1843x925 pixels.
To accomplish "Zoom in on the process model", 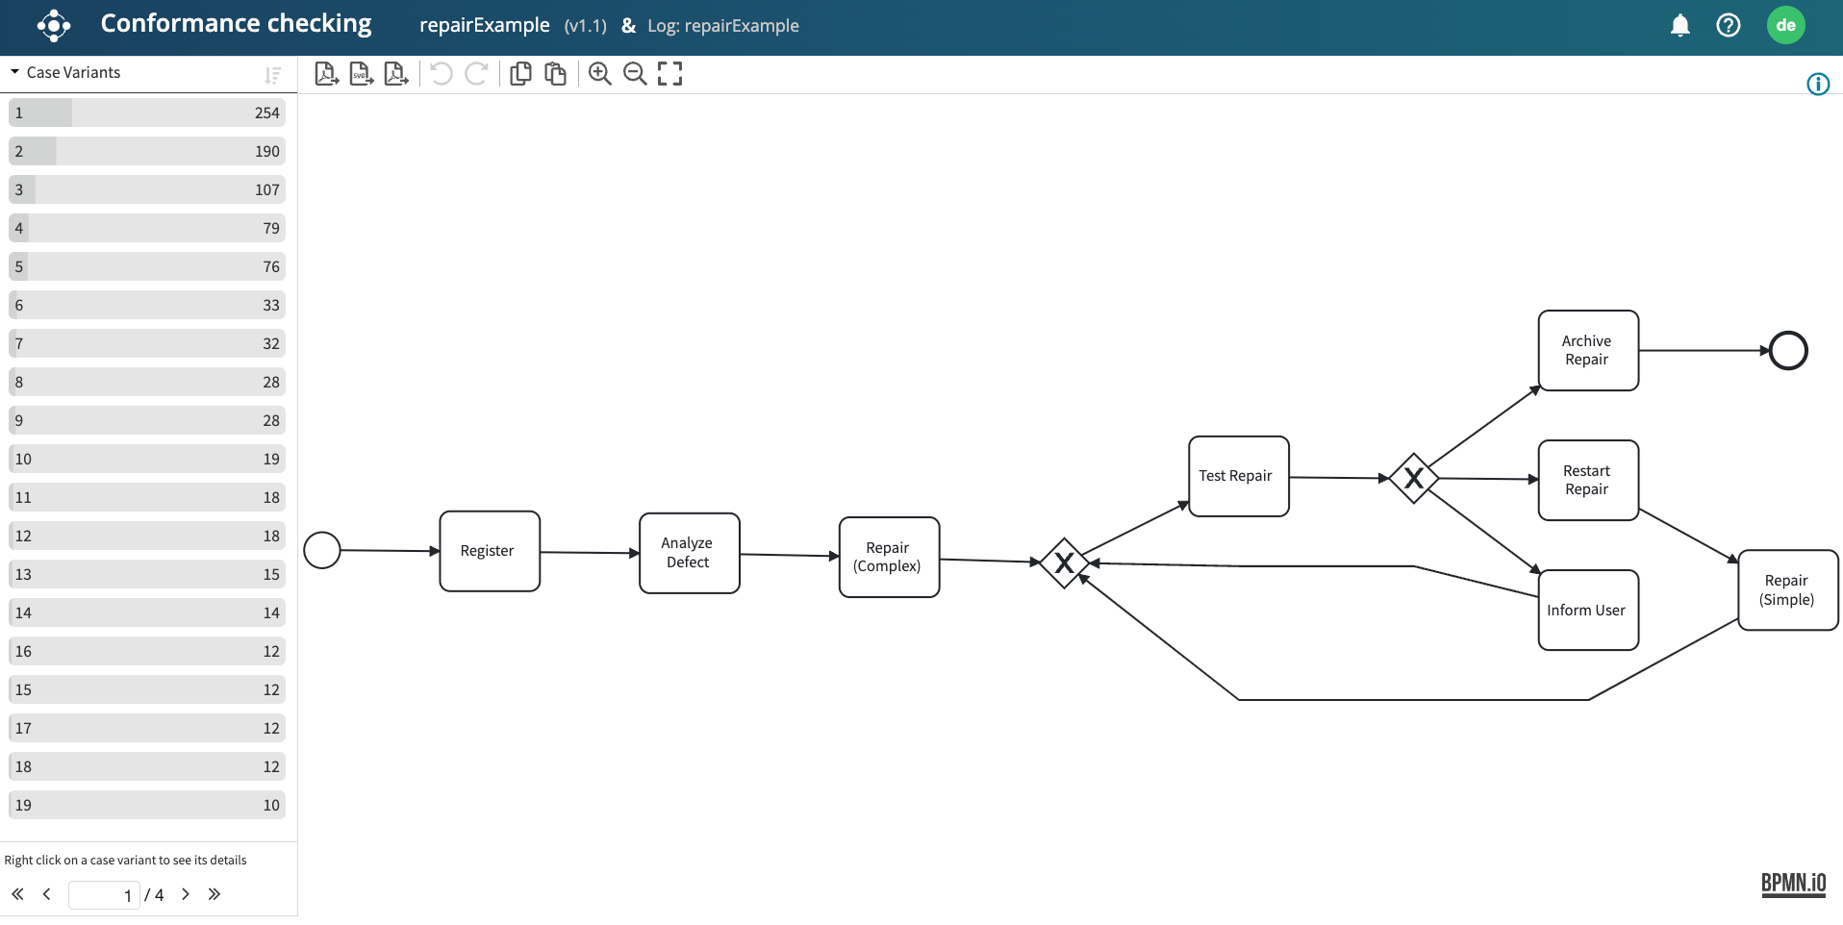I will pyautogui.click(x=600, y=74).
